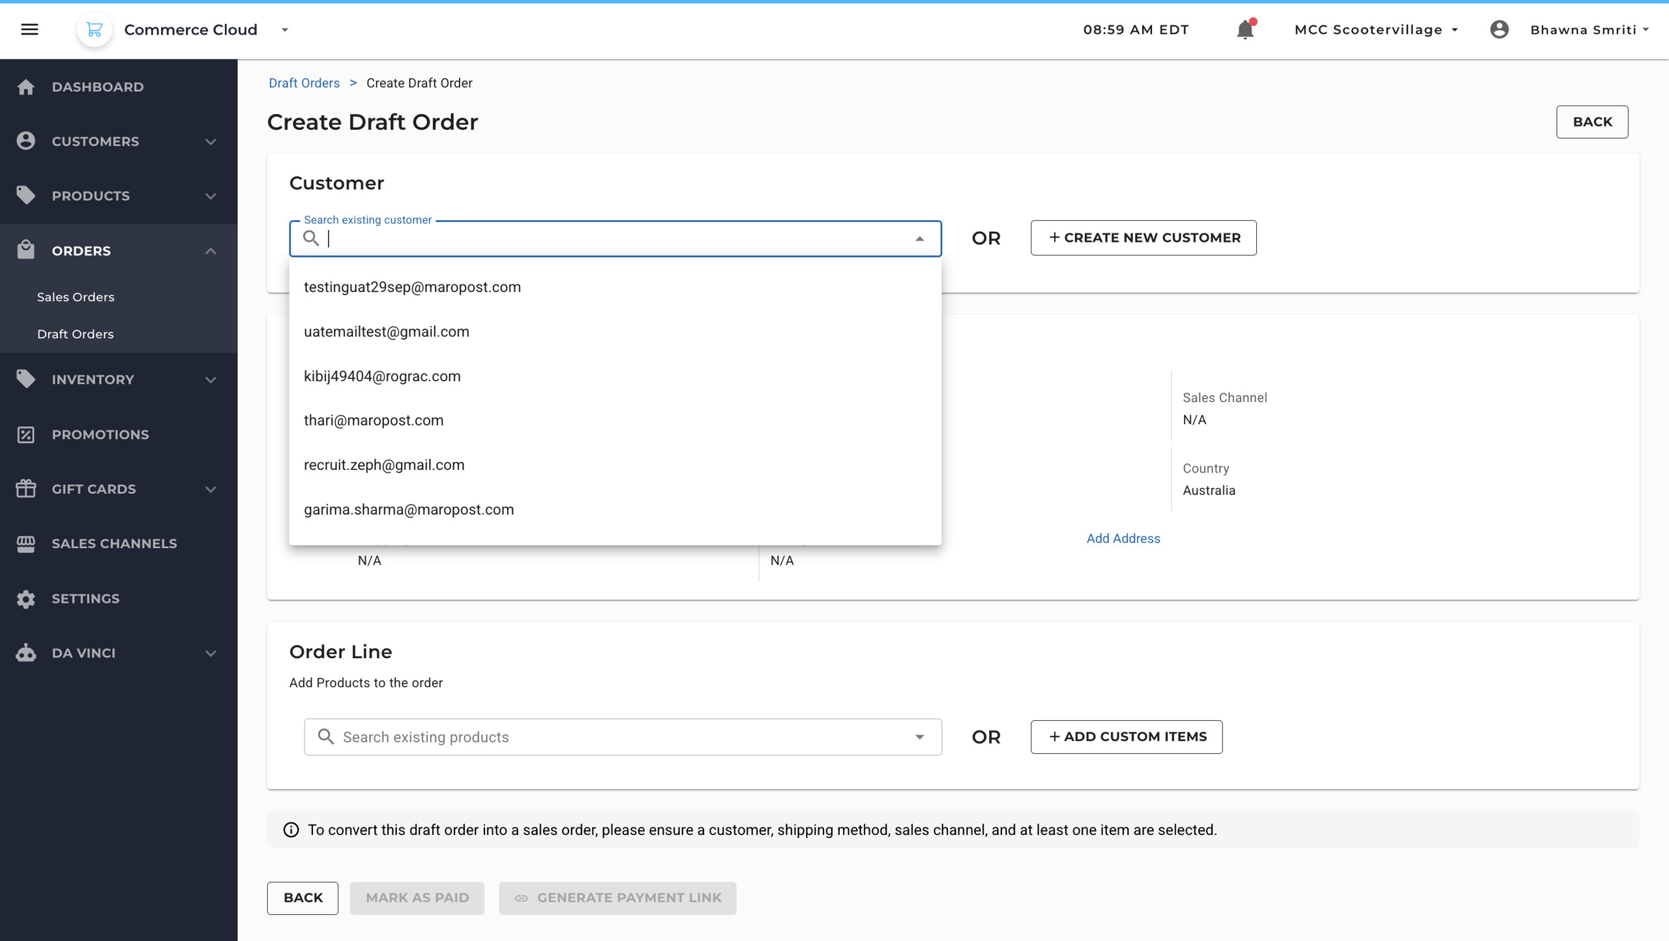Click the Create New Customer button

point(1144,237)
